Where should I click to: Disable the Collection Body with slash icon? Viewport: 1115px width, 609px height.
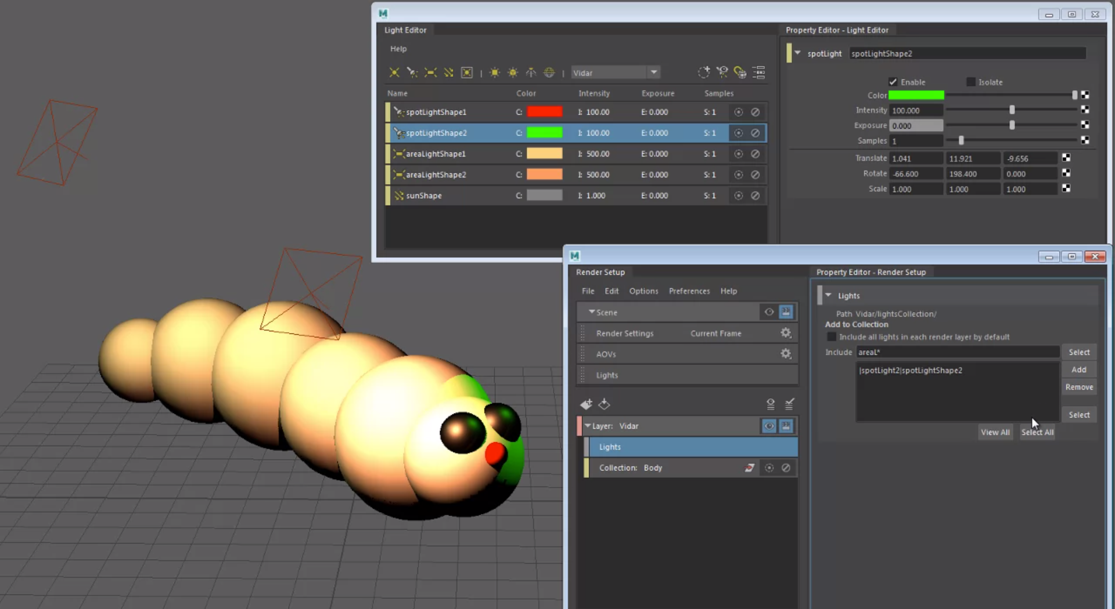(x=786, y=468)
